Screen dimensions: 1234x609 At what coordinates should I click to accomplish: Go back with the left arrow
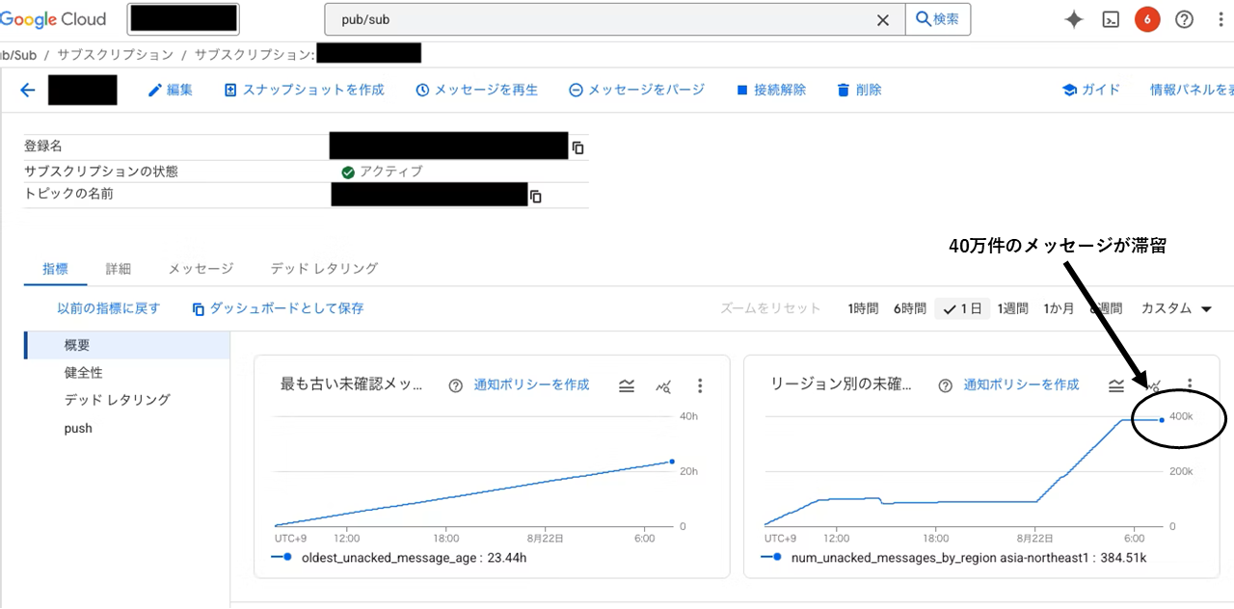click(27, 90)
